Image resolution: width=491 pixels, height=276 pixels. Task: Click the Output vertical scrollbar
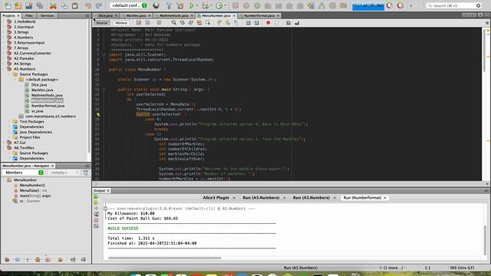click(x=486, y=240)
